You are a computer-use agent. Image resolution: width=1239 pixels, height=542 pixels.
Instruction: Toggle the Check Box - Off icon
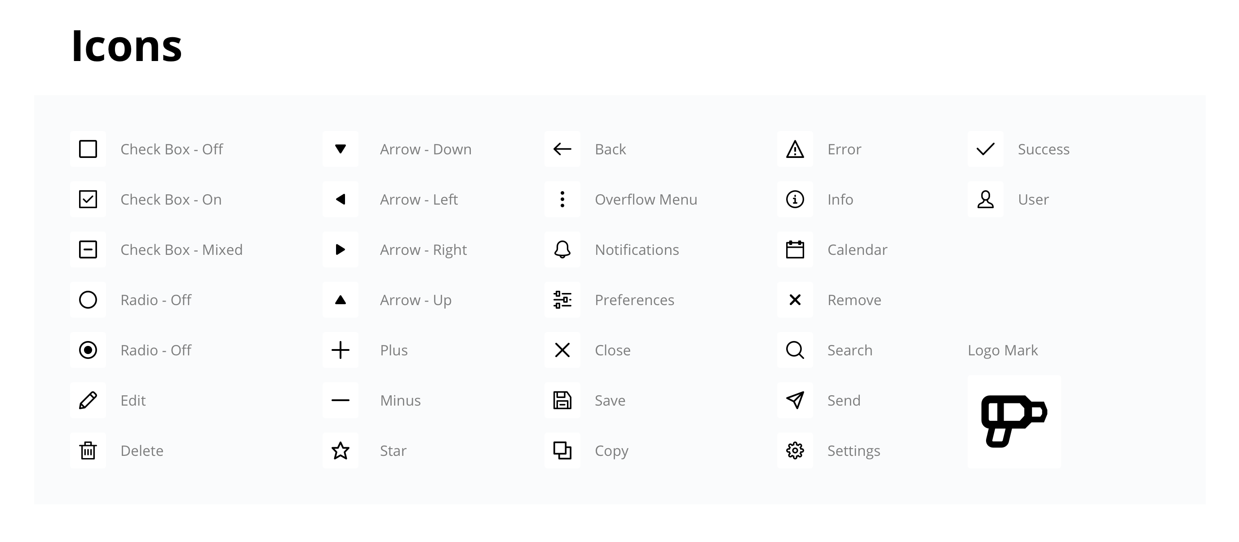point(88,149)
